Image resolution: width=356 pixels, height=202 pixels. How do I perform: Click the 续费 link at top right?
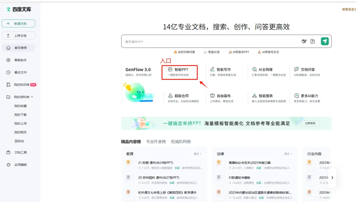349,9
